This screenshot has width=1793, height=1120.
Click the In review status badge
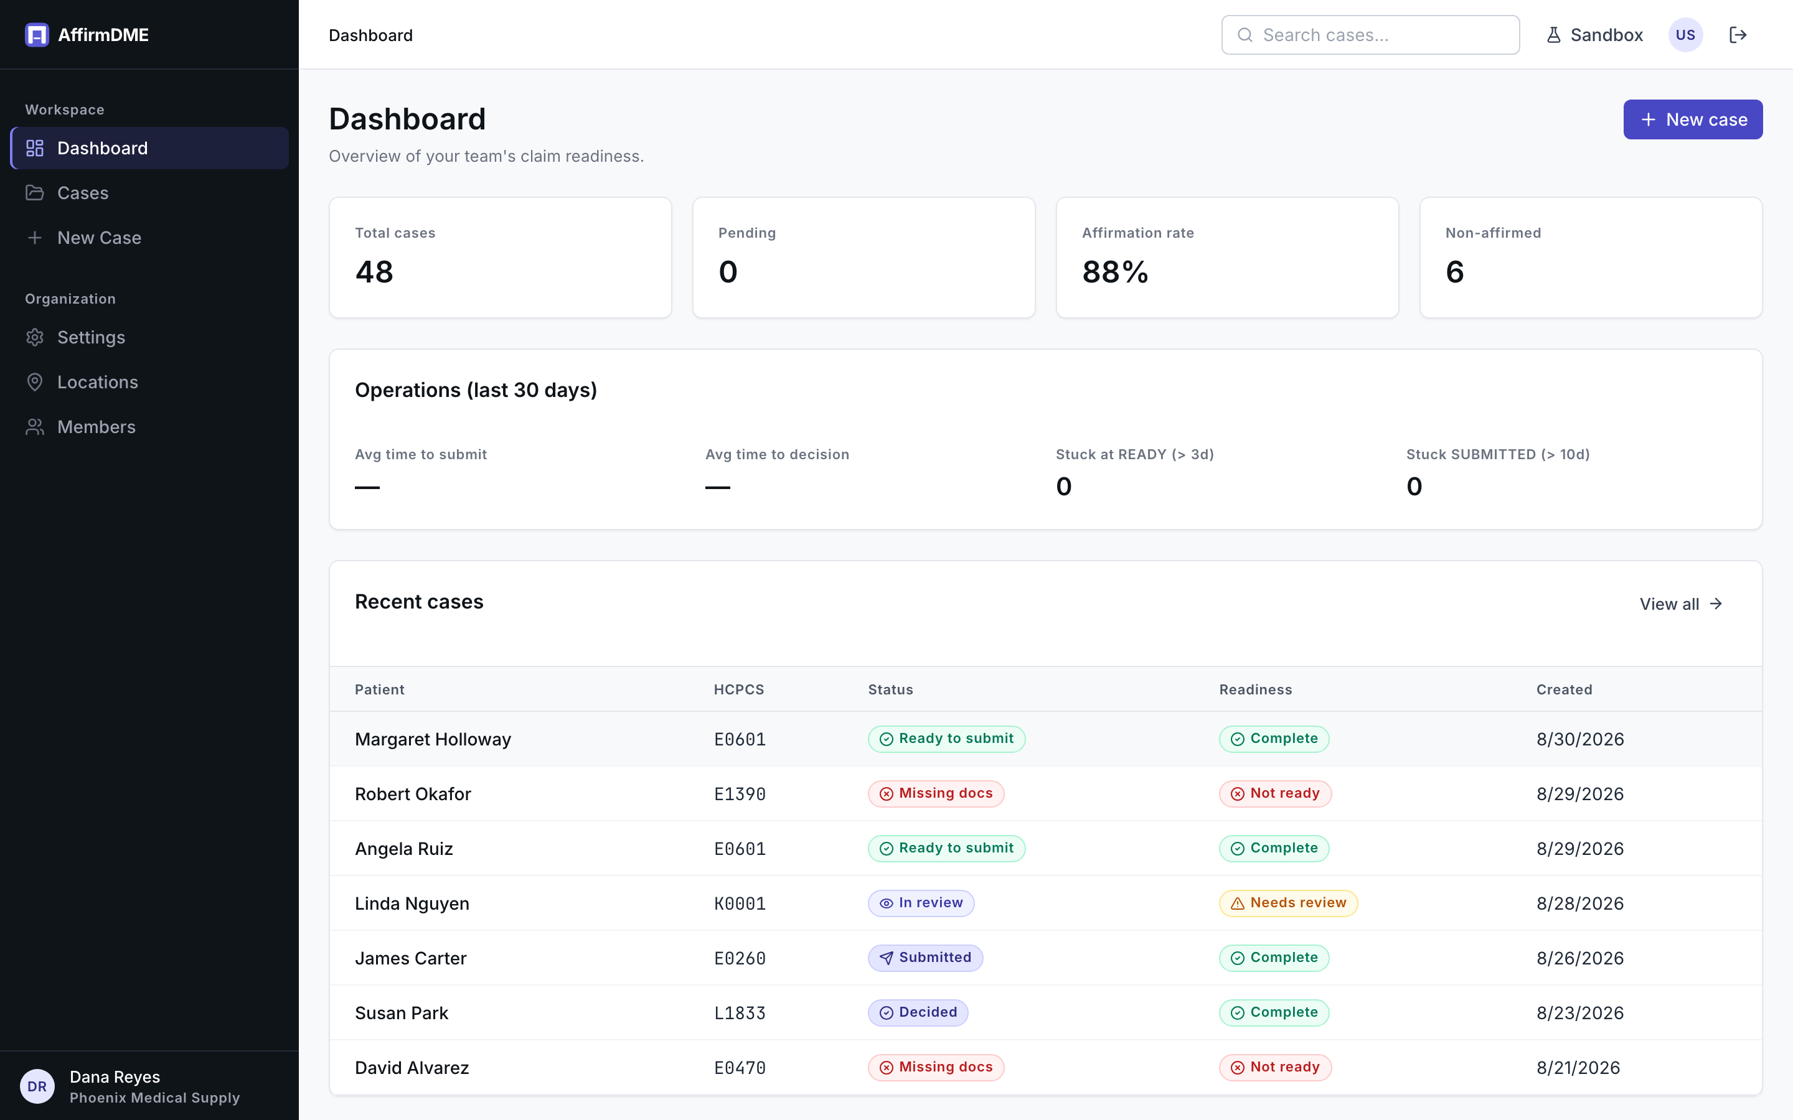(921, 903)
